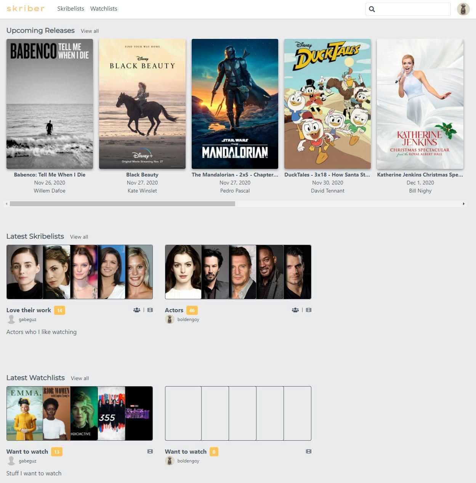Open Actors skribelist image strip
The image size is (476, 483).
(x=238, y=272)
